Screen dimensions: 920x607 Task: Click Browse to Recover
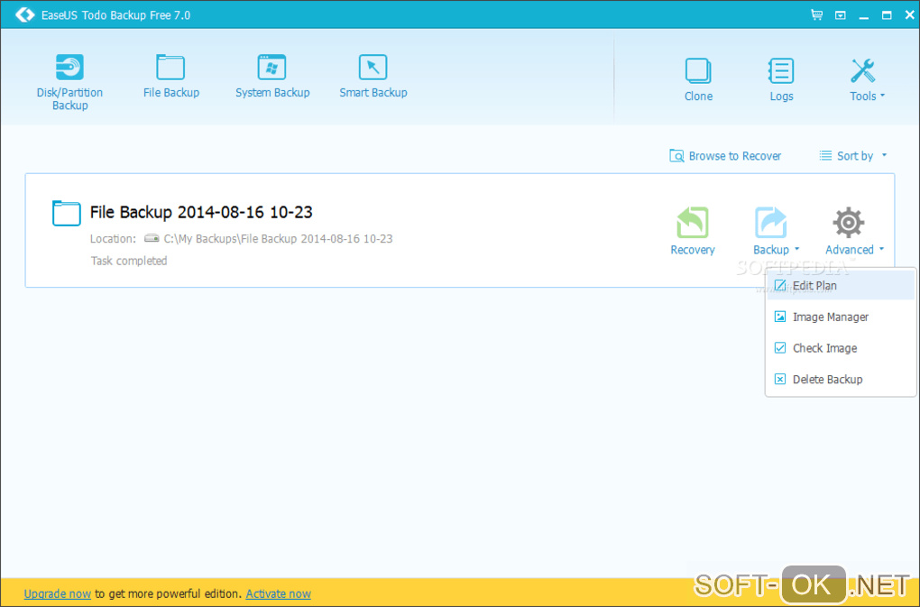pos(725,156)
